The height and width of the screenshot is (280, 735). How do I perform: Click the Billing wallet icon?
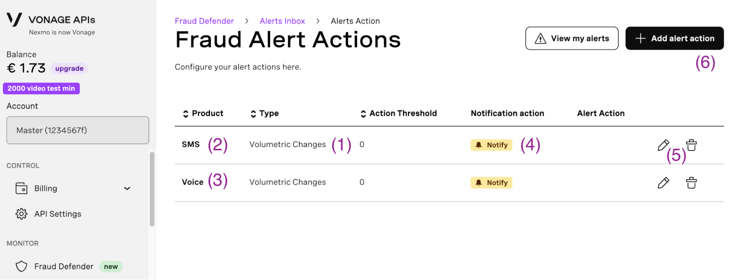(x=21, y=188)
